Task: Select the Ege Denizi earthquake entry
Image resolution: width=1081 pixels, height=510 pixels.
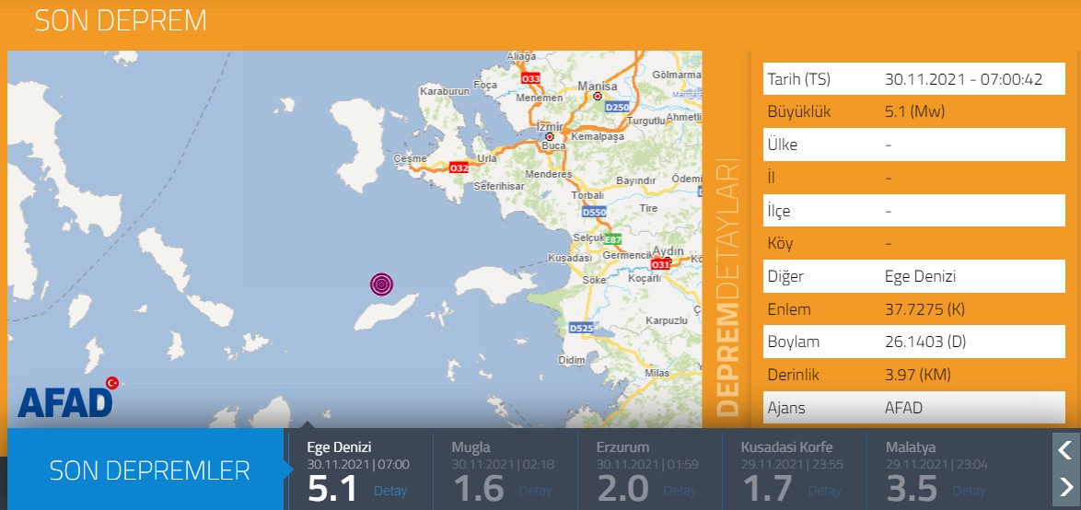Action: 360,470
